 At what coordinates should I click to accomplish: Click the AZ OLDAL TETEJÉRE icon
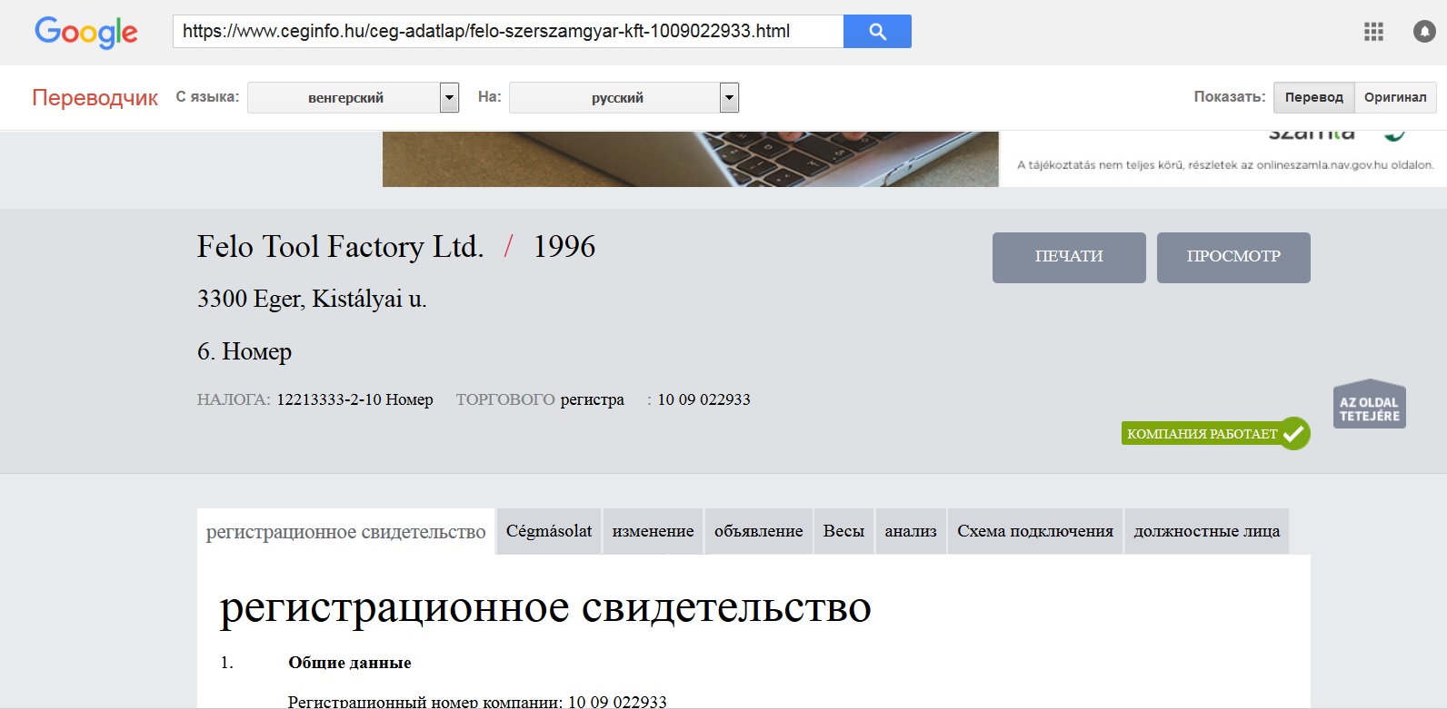point(1370,404)
